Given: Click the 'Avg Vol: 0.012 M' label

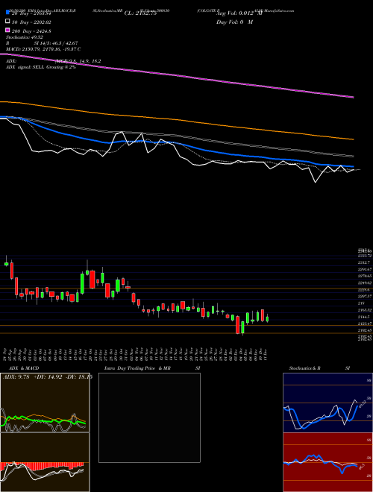Looking at the screenshot, I should tap(239, 13).
